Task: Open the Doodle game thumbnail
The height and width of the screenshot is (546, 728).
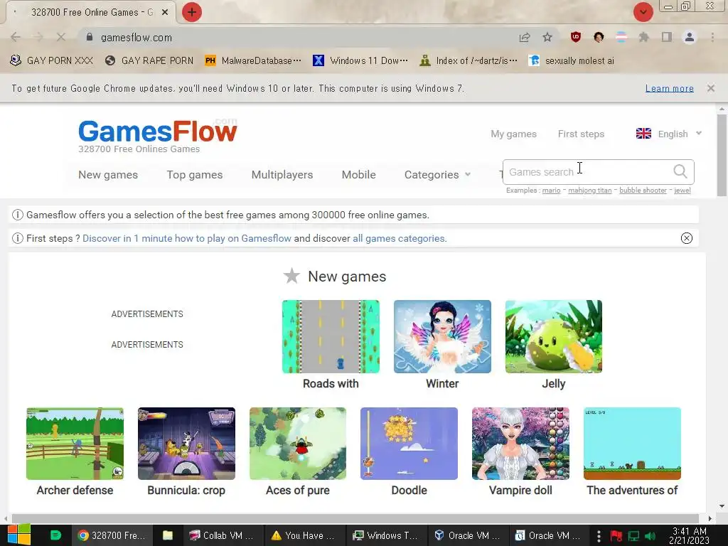Action: tap(409, 444)
